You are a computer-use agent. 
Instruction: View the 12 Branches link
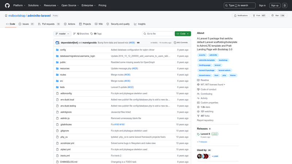pyautogui.click(x=81, y=34)
